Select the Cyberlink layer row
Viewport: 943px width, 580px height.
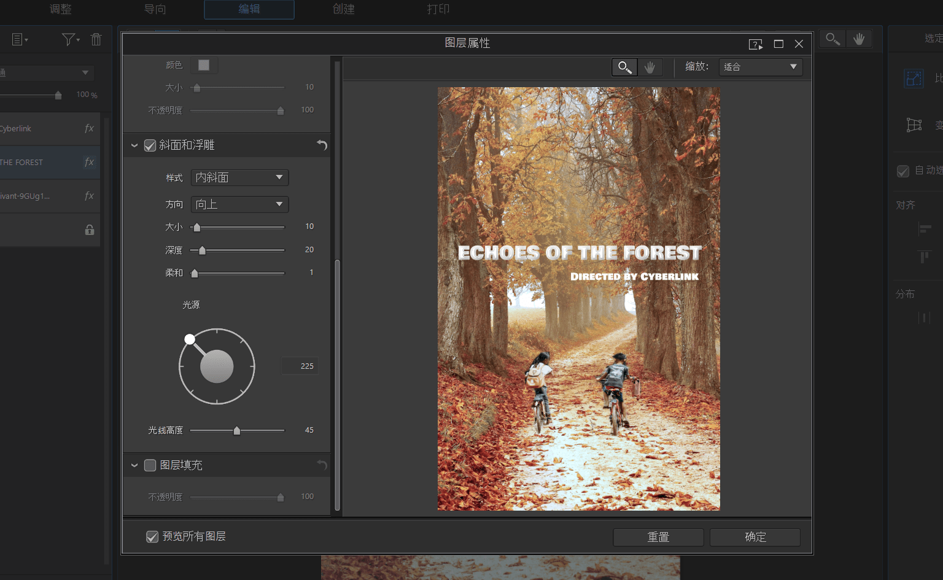click(50, 128)
